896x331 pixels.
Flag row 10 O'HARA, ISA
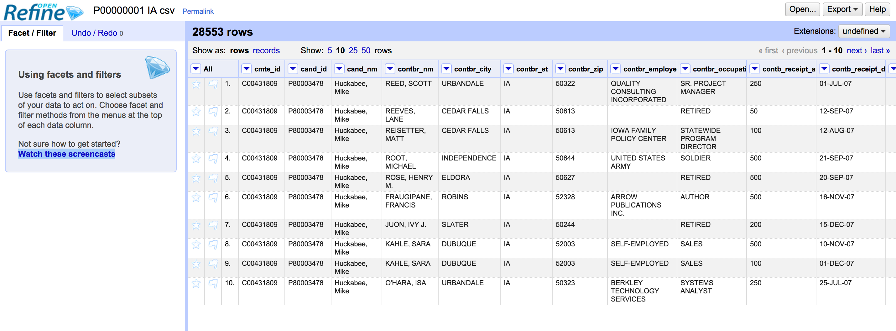213,283
